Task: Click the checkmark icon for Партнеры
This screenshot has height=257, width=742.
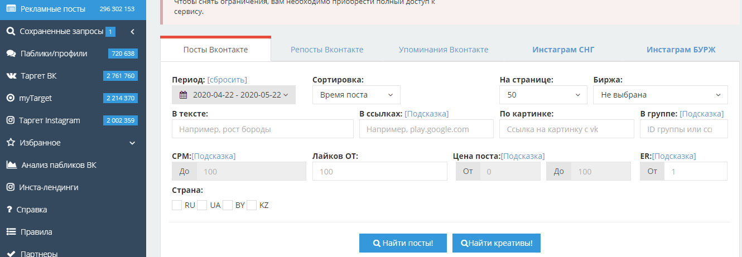Action: (11, 254)
